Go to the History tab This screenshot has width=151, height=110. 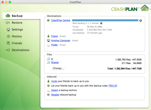(x=17, y=36)
